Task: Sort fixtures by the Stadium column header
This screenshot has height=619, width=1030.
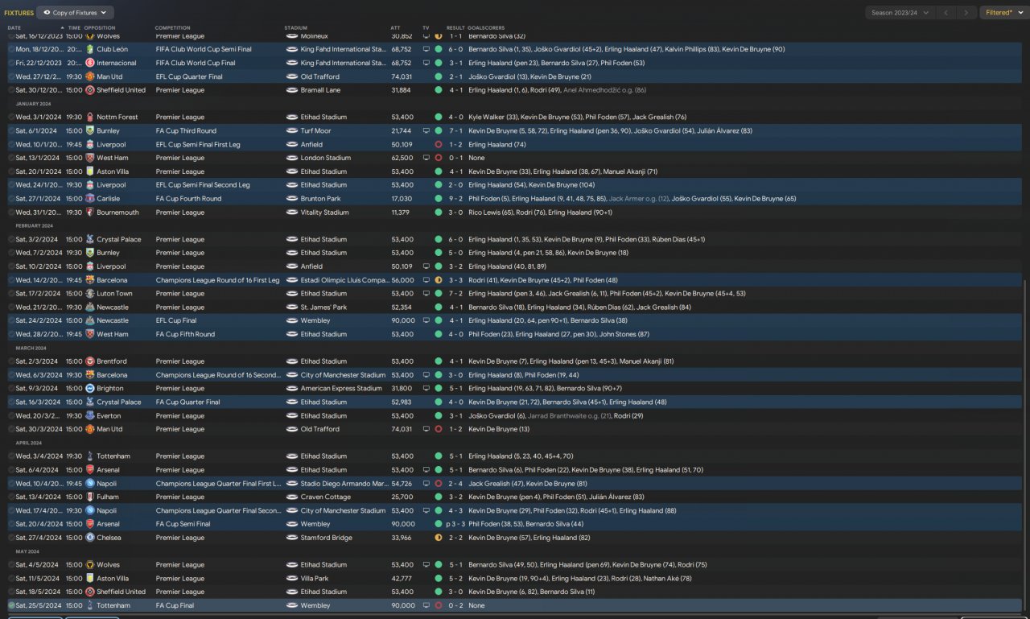Action: coord(296,28)
